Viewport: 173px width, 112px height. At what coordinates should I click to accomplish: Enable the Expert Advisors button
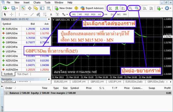(92, 8)
